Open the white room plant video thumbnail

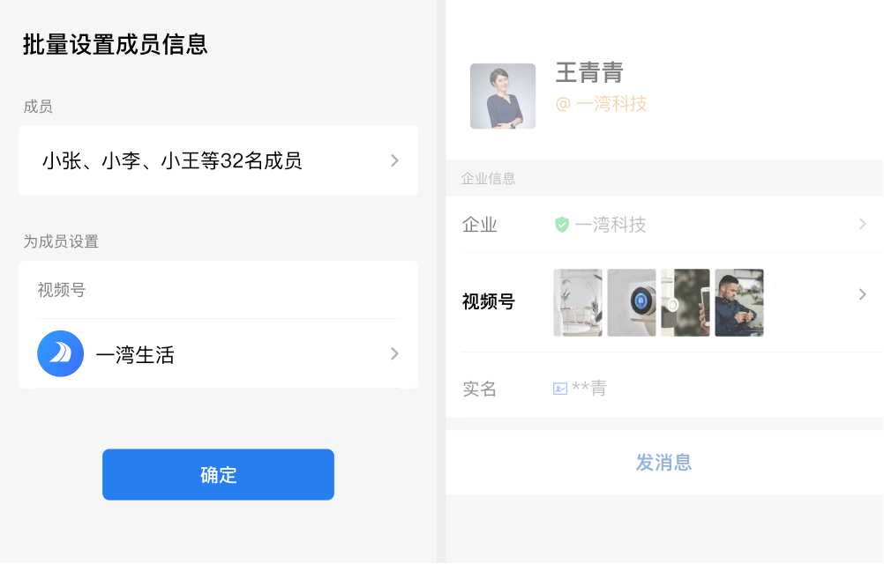click(x=578, y=302)
